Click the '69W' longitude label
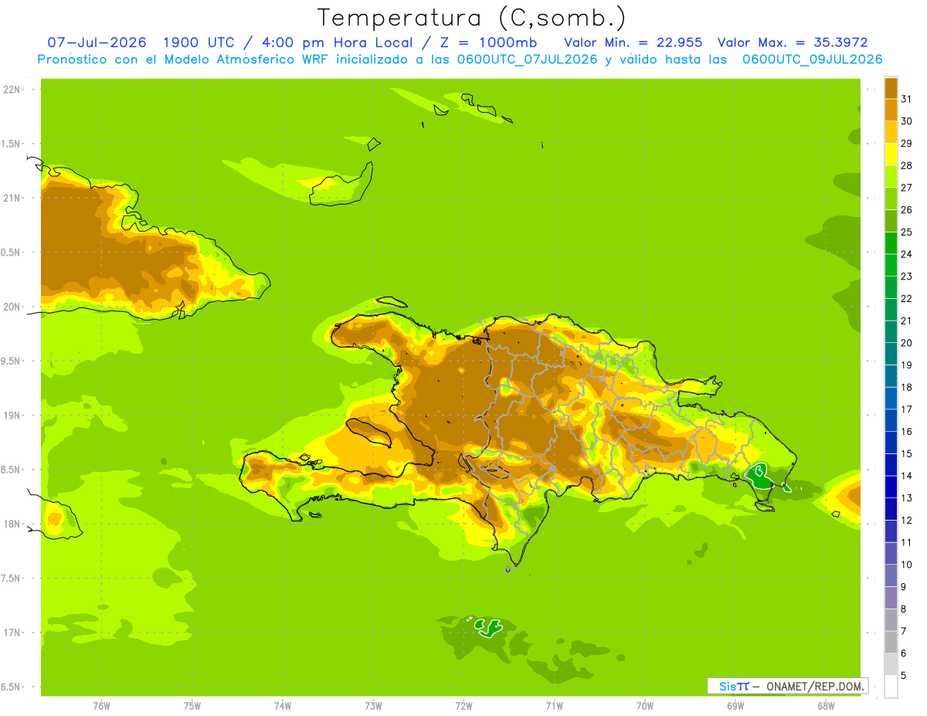The height and width of the screenshot is (716, 927). (735, 706)
